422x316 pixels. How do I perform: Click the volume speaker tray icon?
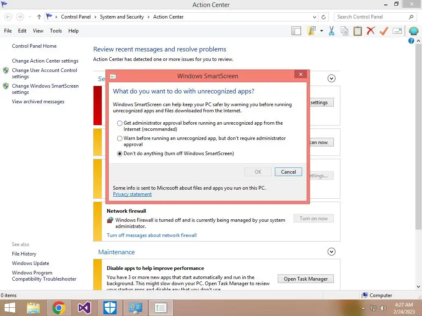click(x=383, y=308)
